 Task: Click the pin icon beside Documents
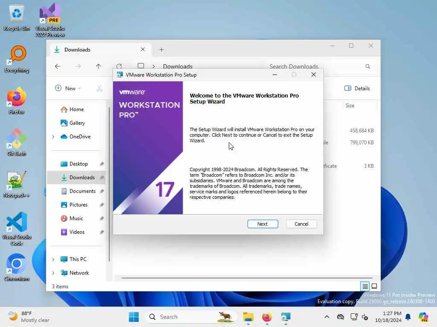tap(102, 191)
